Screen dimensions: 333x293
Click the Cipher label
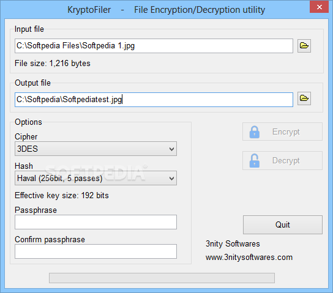click(x=26, y=137)
